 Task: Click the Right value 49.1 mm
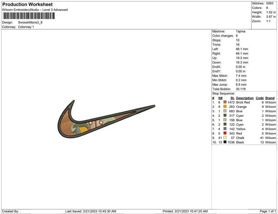242,53
